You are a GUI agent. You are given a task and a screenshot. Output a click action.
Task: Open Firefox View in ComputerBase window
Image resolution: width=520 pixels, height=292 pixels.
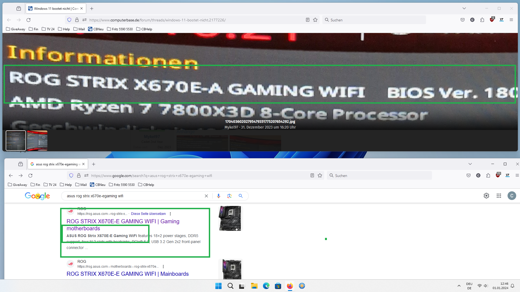tap(19, 8)
